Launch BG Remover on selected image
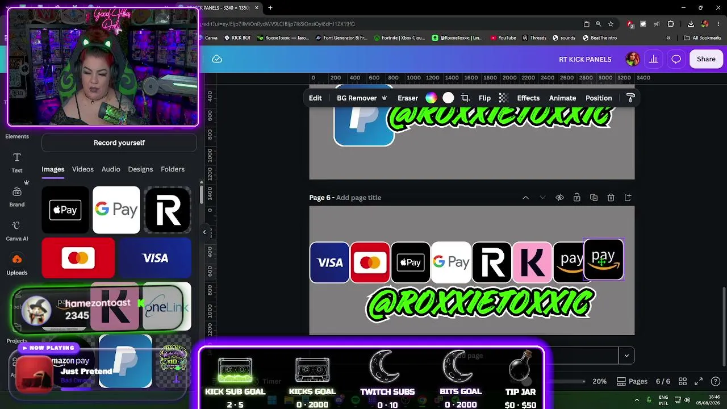 tap(362, 98)
